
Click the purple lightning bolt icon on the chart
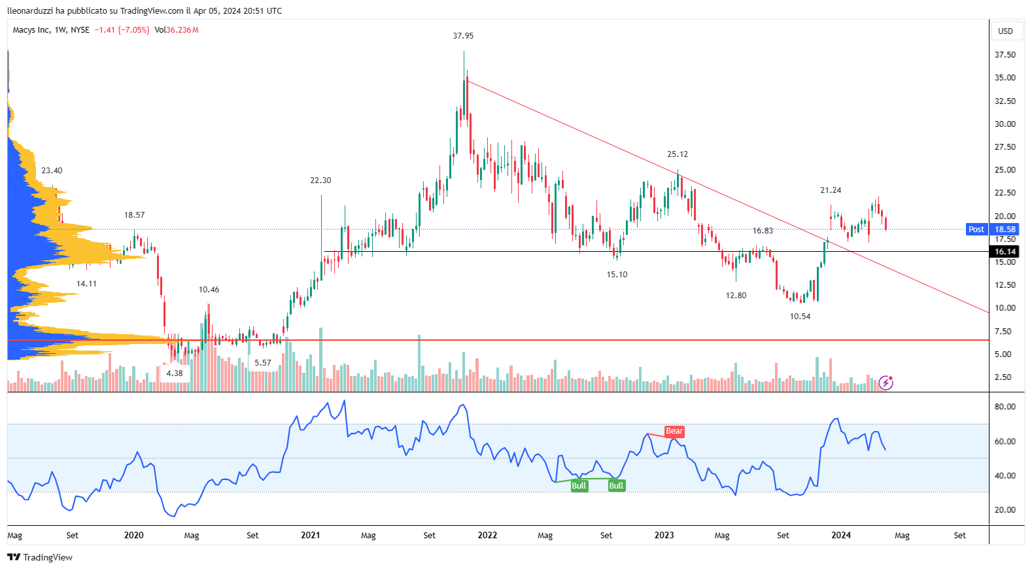[x=886, y=383]
